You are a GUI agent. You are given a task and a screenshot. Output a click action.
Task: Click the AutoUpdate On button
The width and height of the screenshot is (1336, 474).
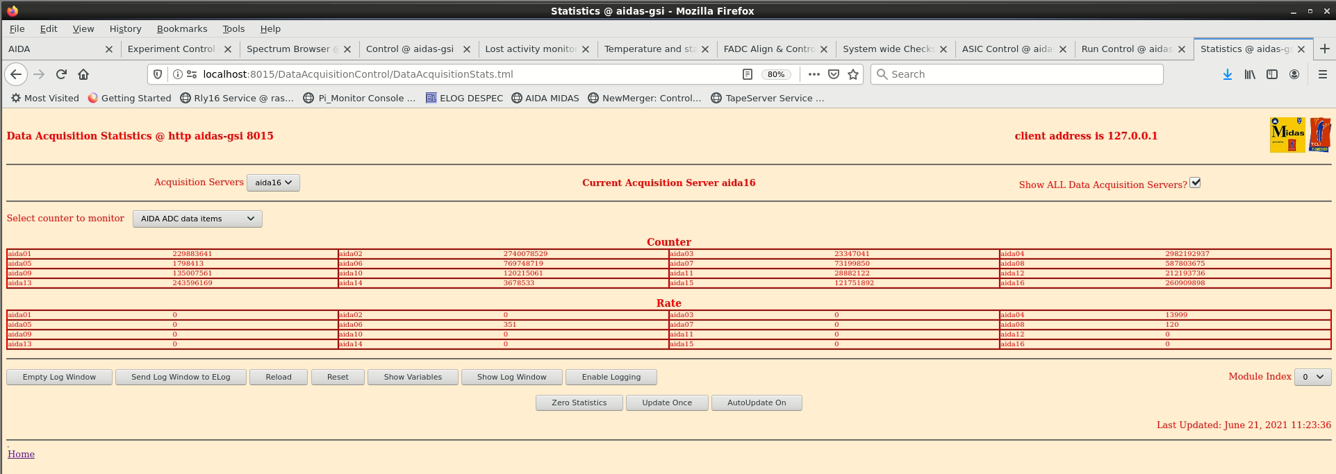(x=756, y=403)
